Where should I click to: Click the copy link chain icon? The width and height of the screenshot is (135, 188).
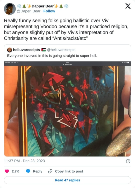[50, 171]
